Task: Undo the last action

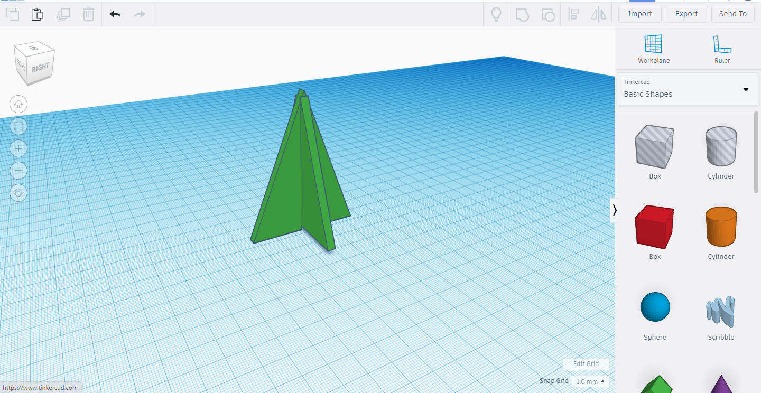Action: 115,14
